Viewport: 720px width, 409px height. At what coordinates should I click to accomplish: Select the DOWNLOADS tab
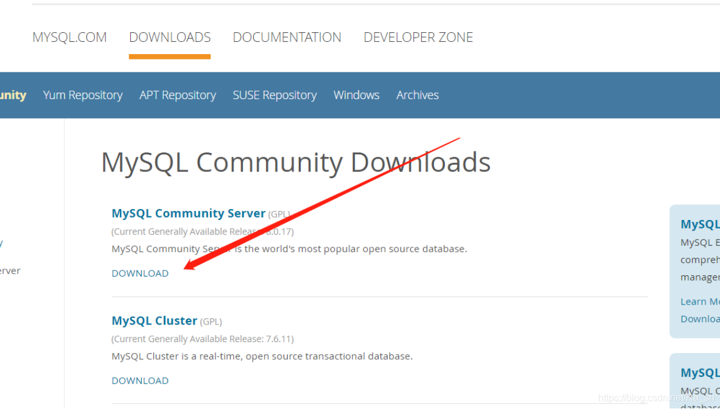tap(170, 37)
